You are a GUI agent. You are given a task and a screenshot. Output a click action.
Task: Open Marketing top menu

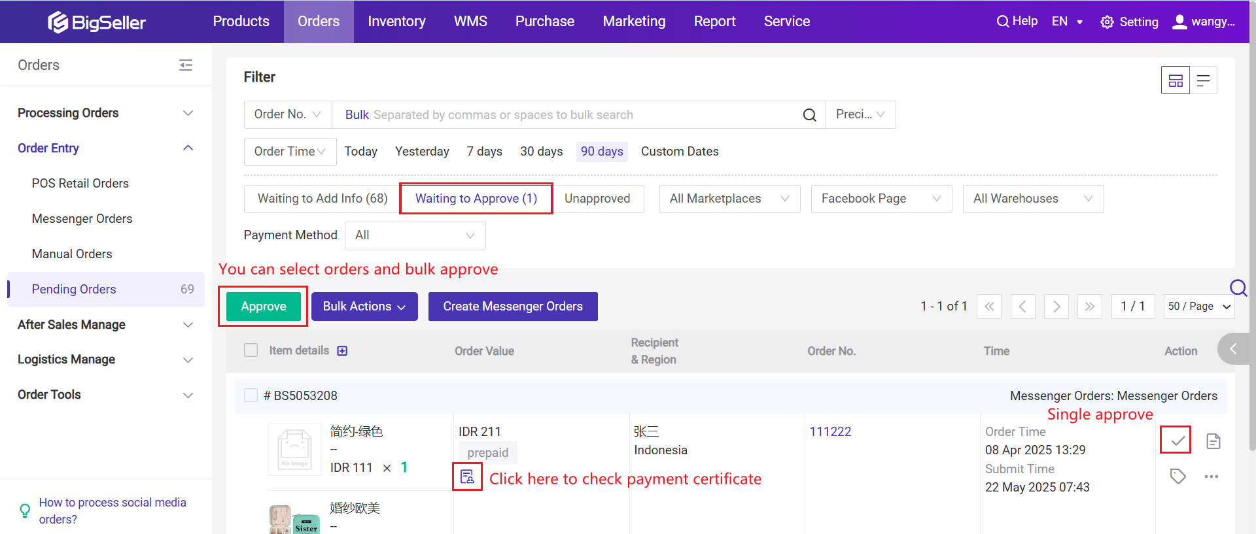point(634,22)
